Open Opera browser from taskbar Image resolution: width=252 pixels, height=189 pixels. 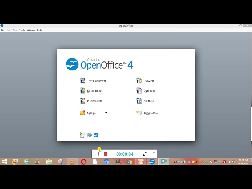tap(83, 162)
